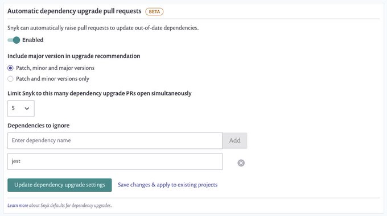Click the Add button for ignored dependencies
The image size is (387, 216).
pos(234,140)
